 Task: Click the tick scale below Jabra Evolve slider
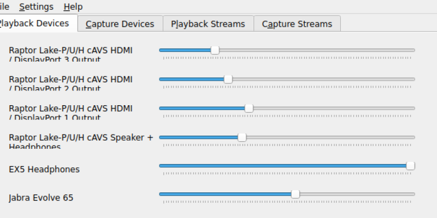pos(287,202)
